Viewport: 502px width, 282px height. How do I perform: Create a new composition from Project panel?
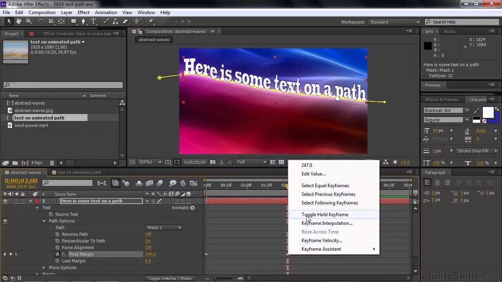[x=25, y=163]
